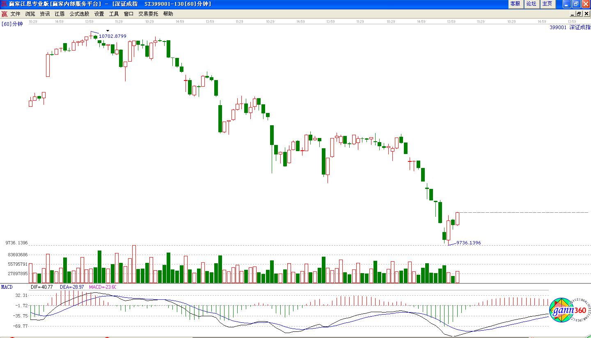Image resolution: width=591 pixels, height=338 pixels.
Task: Open the 设置 menu
Action: click(99, 14)
